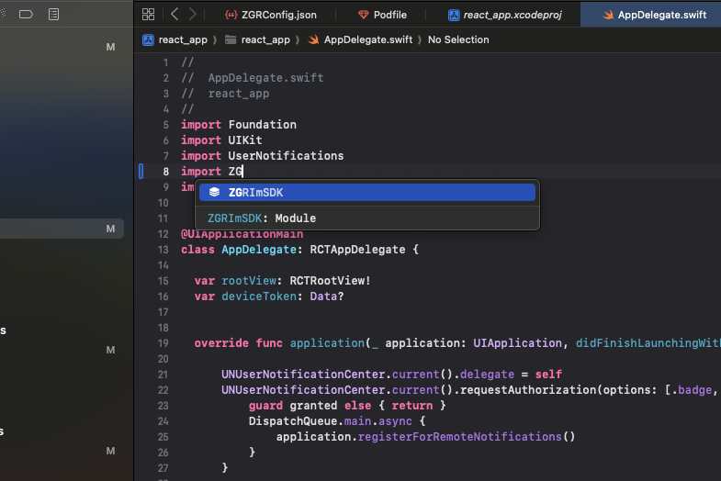This screenshot has width=721, height=481.
Task: Click registerForRemoteNotifications call
Action: tap(460, 437)
